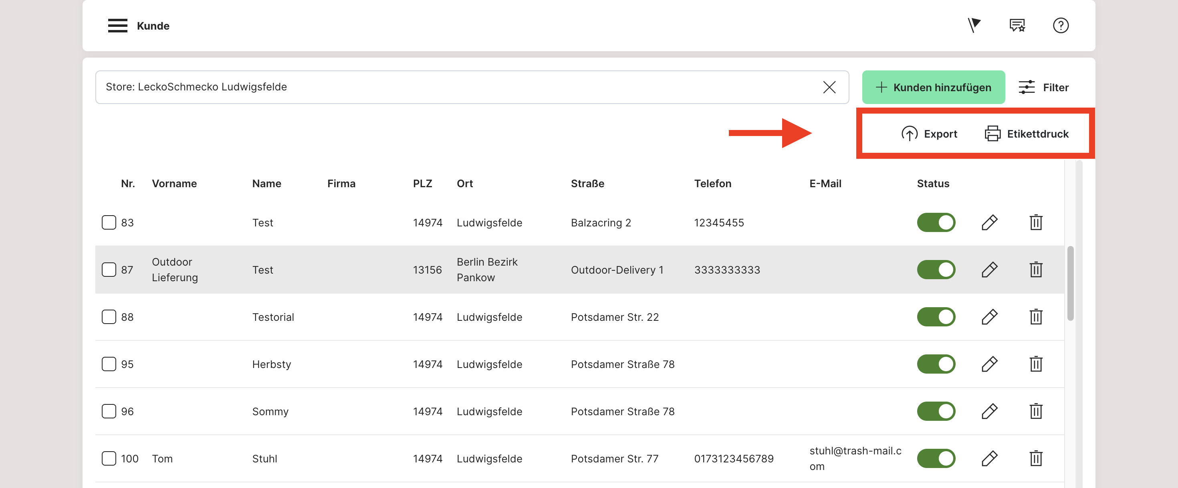Click the Export button
This screenshot has height=488, width=1178.
(x=929, y=134)
